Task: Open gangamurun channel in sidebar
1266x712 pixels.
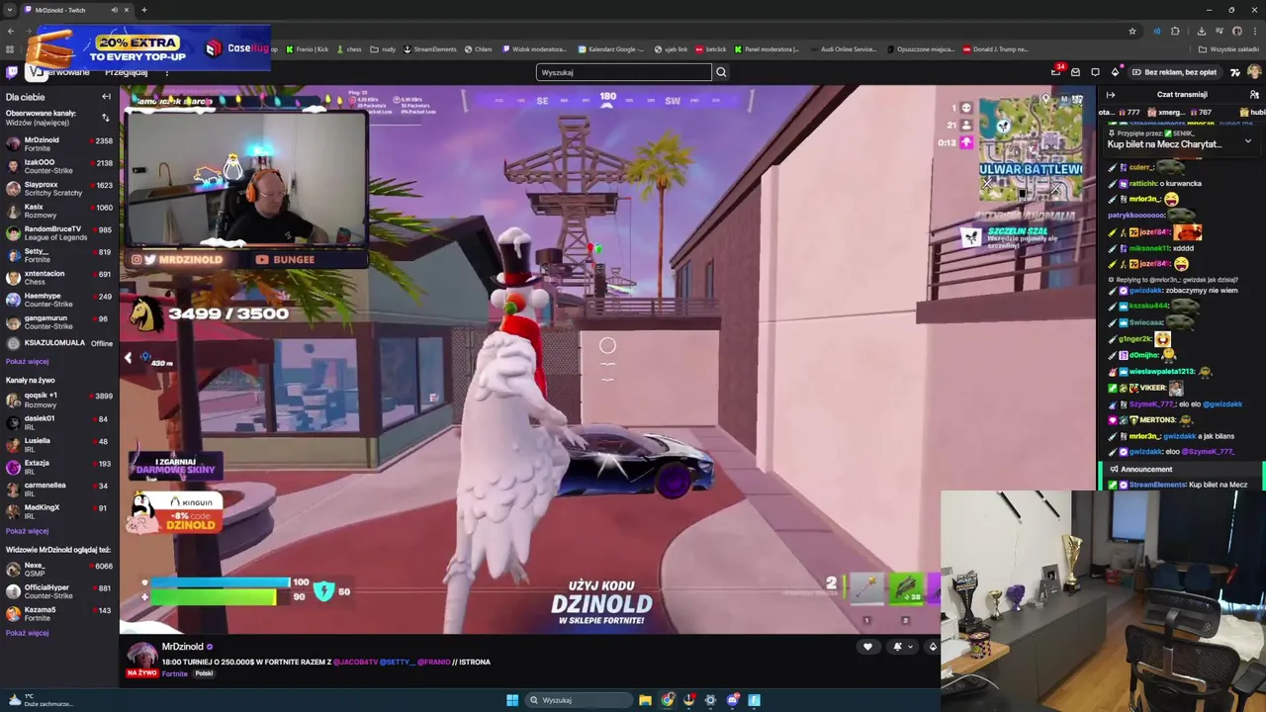Action: coord(58,322)
